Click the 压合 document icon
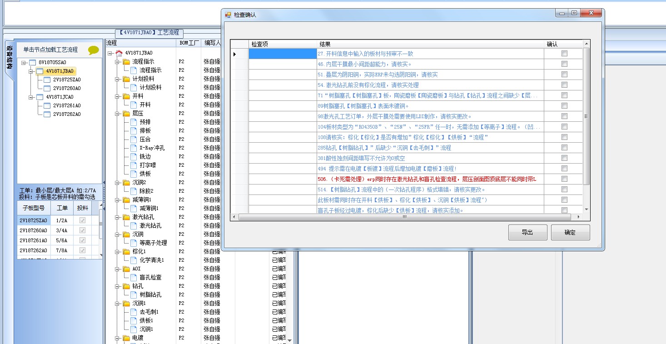The height and width of the screenshot is (344, 666). [x=134, y=139]
